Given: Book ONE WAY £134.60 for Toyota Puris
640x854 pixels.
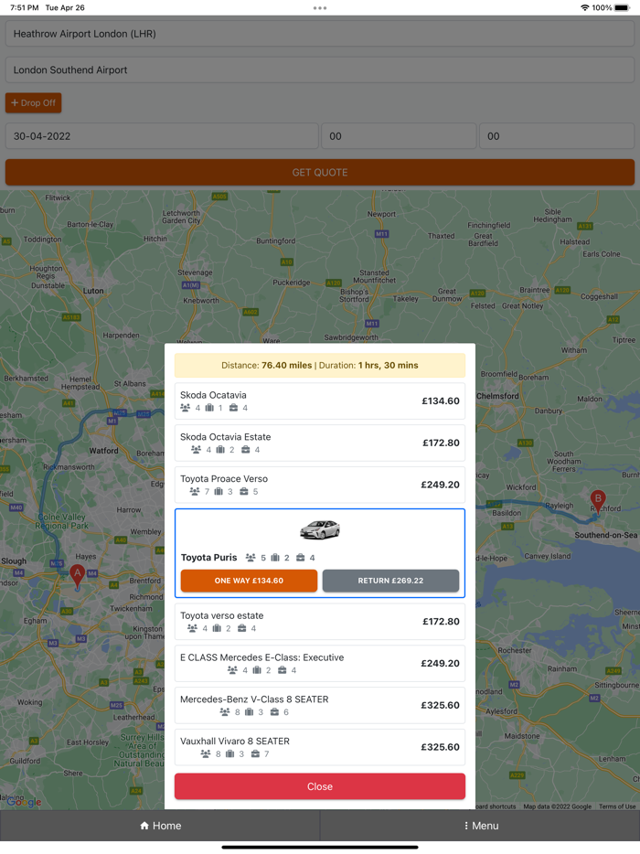Looking at the screenshot, I should tap(249, 581).
